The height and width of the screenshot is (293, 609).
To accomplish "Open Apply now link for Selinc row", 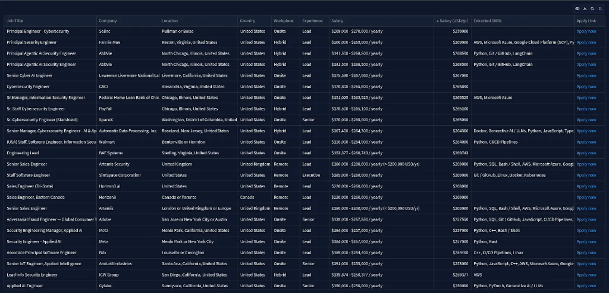I will [x=586, y=32].
